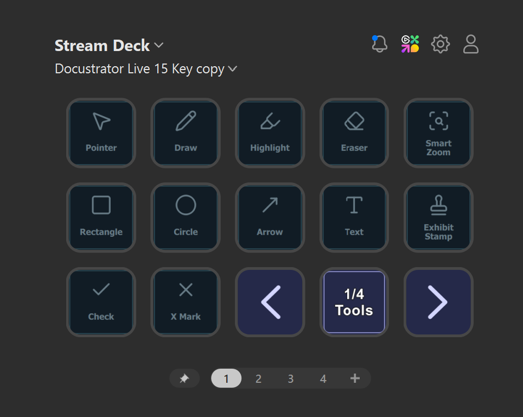This screenshot has height=417, width=523.
Task: Select the Highlight key
Action: pos(270,133)
